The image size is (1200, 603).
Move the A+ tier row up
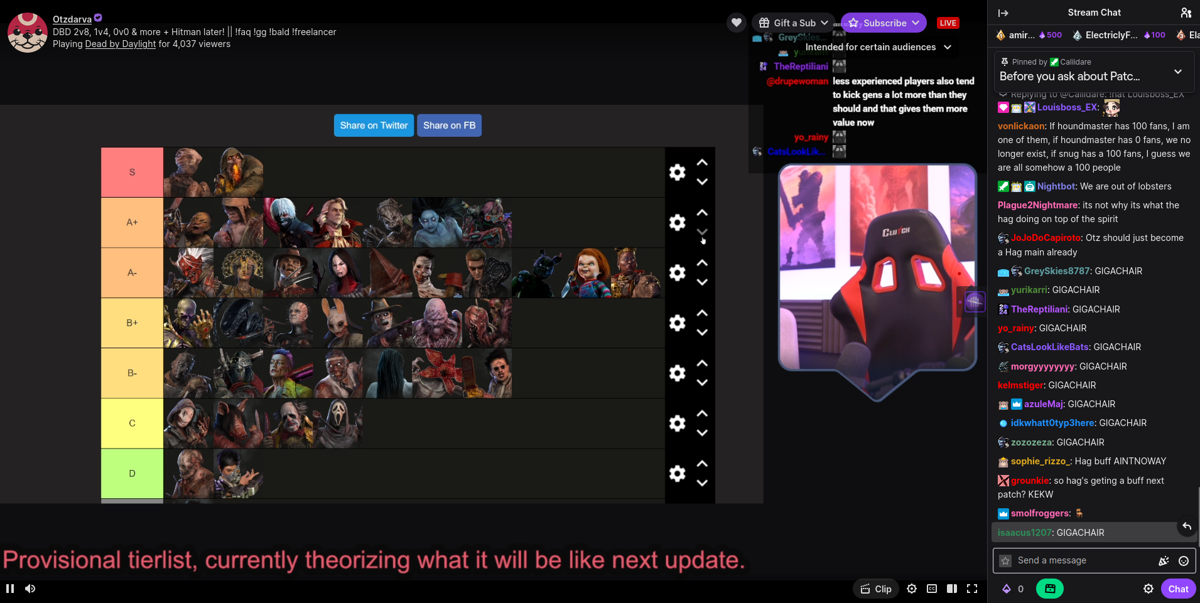(702, 213)
